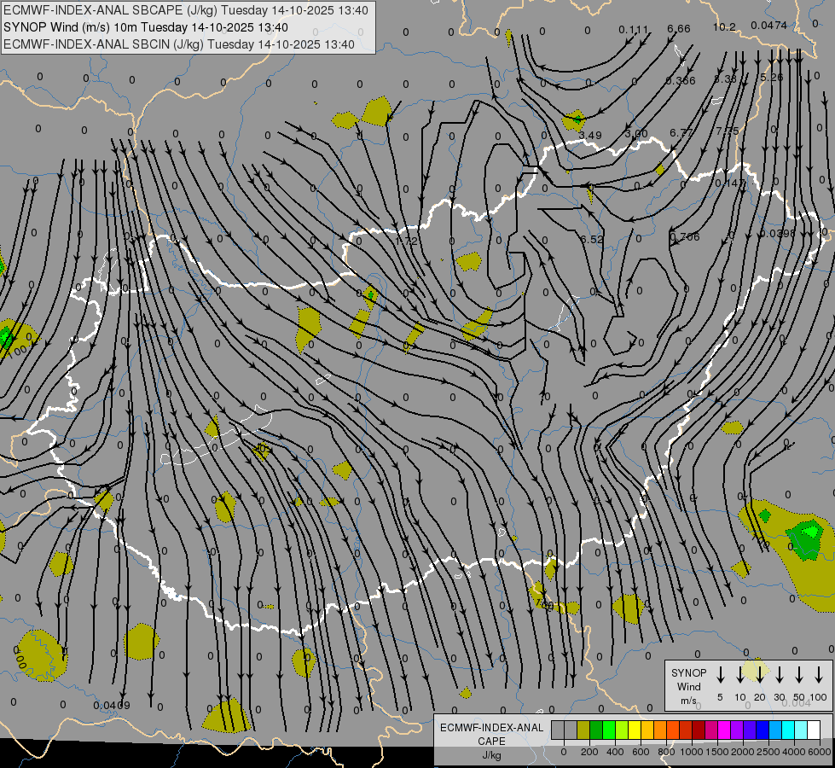Click the 3.00 value on the map
The height and width of the screenshot is (768, 835).
point(636,133)
